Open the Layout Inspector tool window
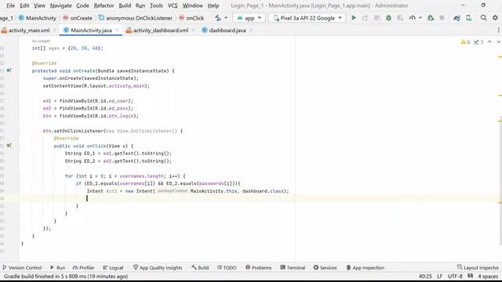 pyautogui.click(x=478, y=268)
